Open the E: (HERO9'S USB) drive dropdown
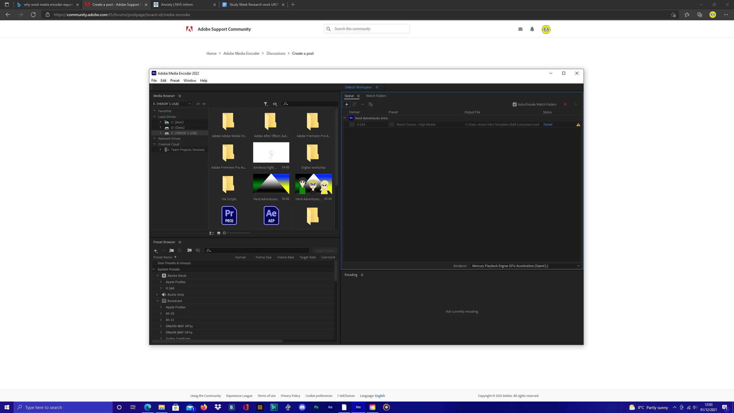Image resolution: width=734 pixels, height=413 pixels. [x=172, y=104]
